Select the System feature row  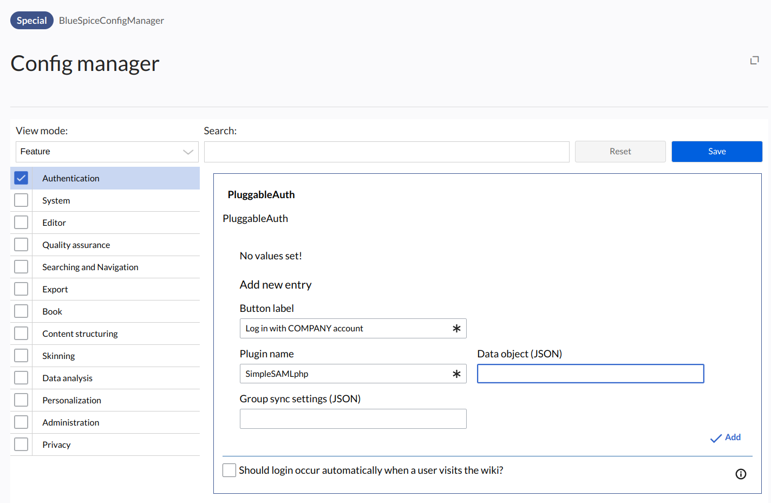click(105, 200)
